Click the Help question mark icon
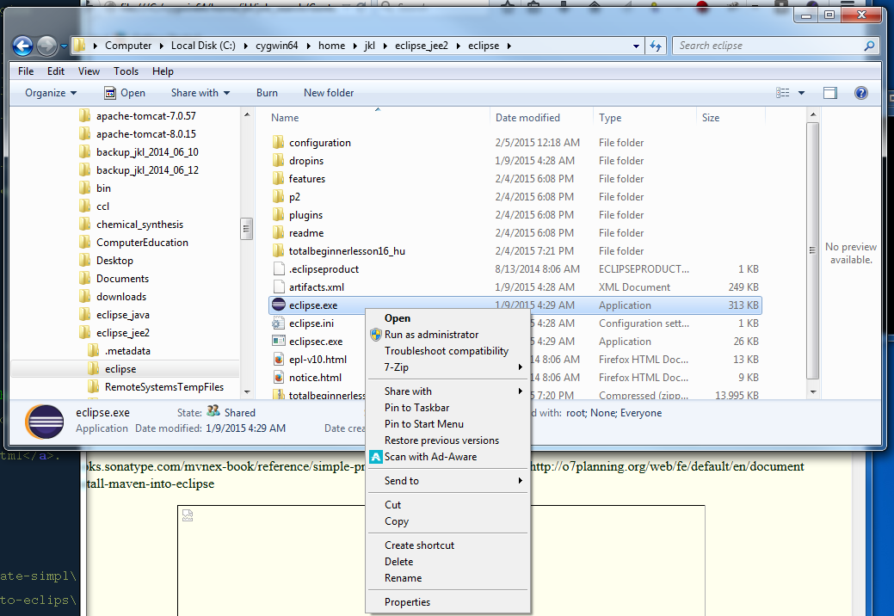The width and height of the screenshot is (894, 616). tap(860, 93)
